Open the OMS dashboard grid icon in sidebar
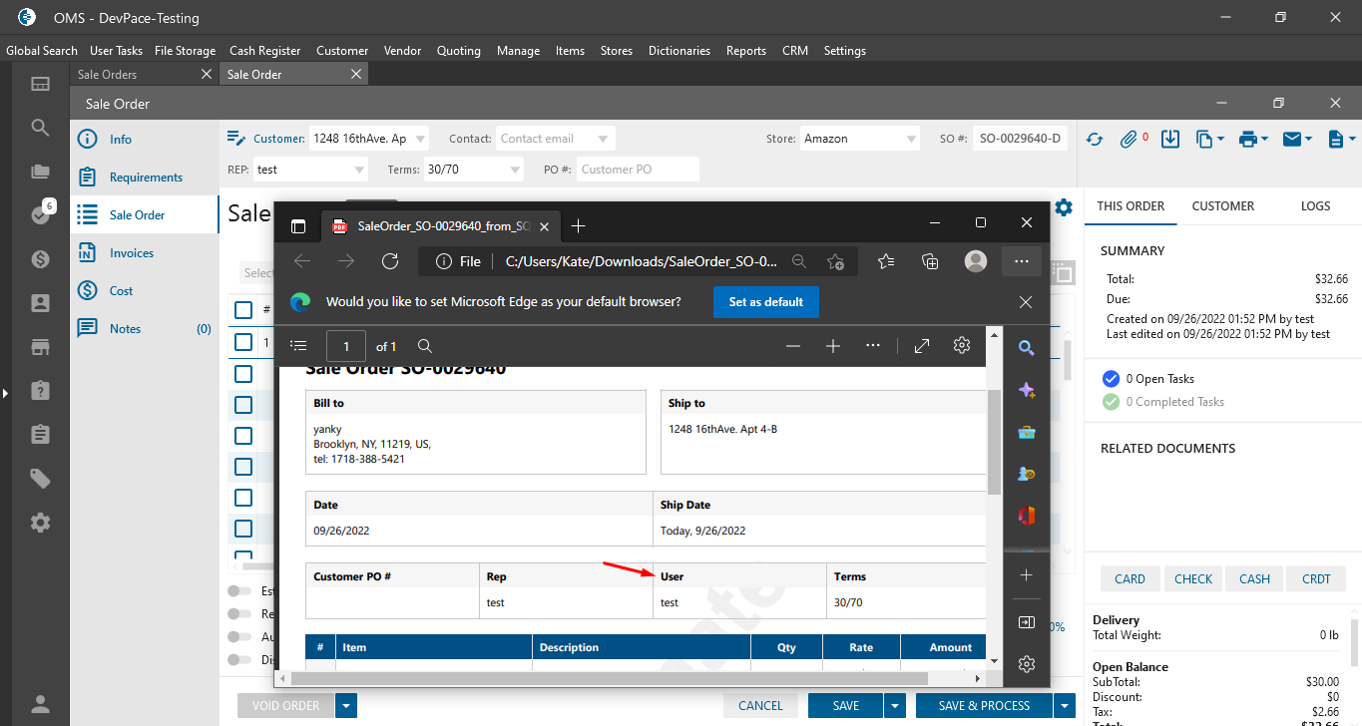The height and width of the screenshot is (726, 1362). 40,84
